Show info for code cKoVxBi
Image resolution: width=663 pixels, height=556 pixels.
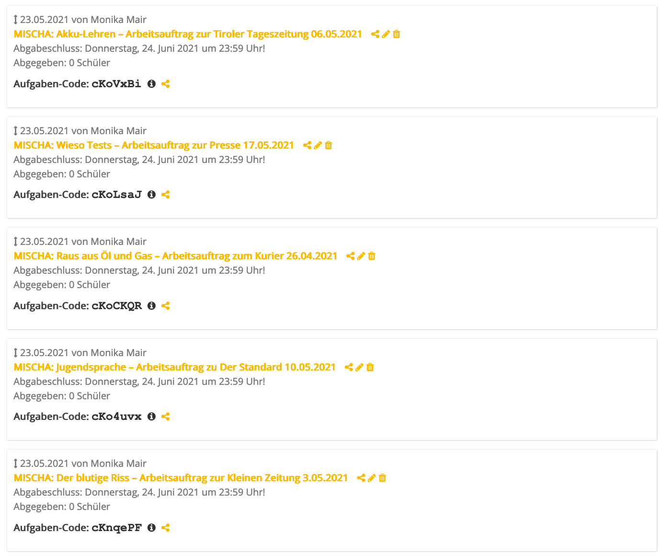click(152, 84)
